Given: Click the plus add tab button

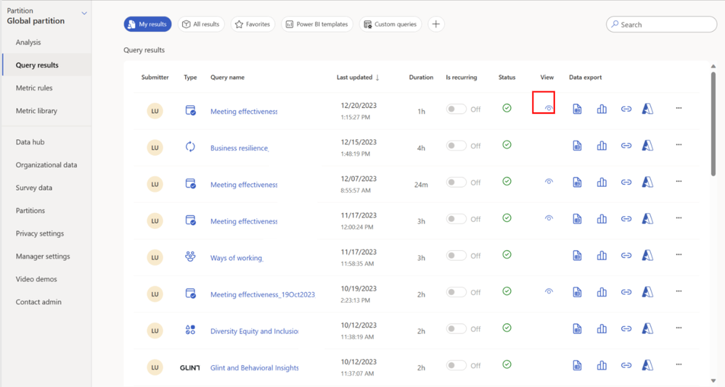Looking at the screenshot, I should [436, 24].
